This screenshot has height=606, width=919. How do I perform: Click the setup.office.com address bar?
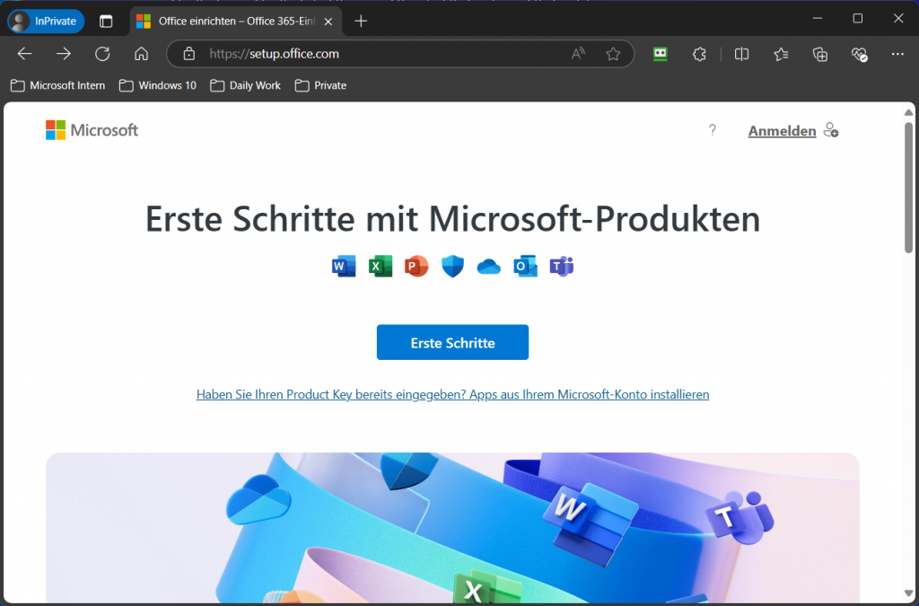coord(377,54)
